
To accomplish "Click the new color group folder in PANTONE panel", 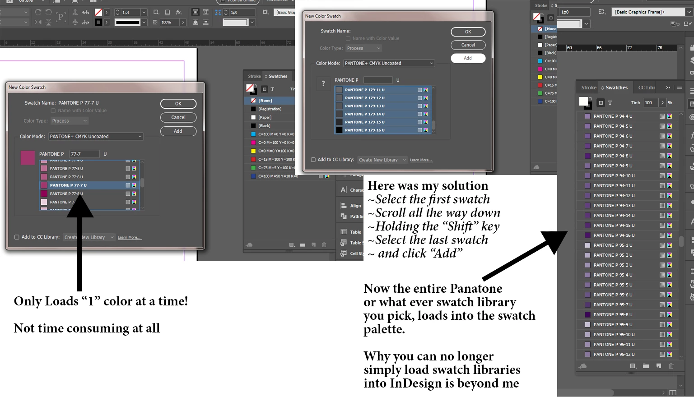I will point(646,366).
